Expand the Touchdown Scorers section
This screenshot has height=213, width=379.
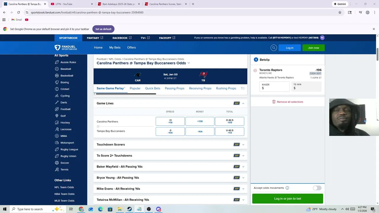pyautogui.click(x=243, y=145)
